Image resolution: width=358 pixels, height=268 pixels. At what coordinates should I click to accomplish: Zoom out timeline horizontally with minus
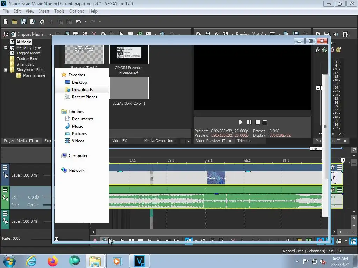tap(348, 232)
